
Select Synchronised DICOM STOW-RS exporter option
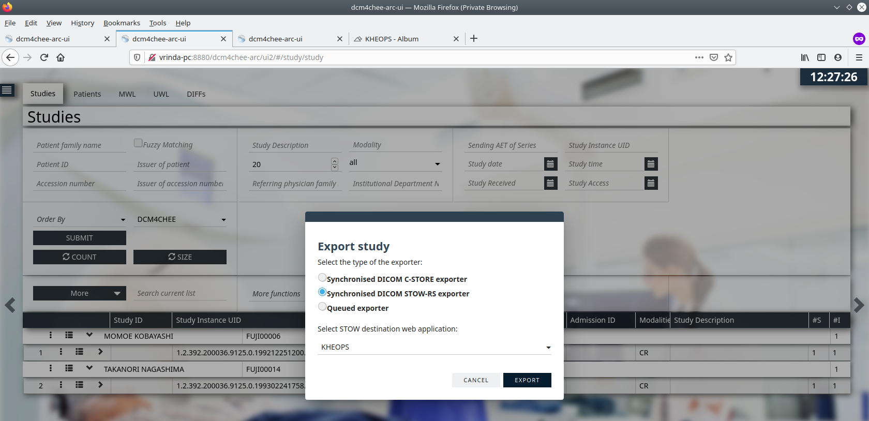(322, 292)
